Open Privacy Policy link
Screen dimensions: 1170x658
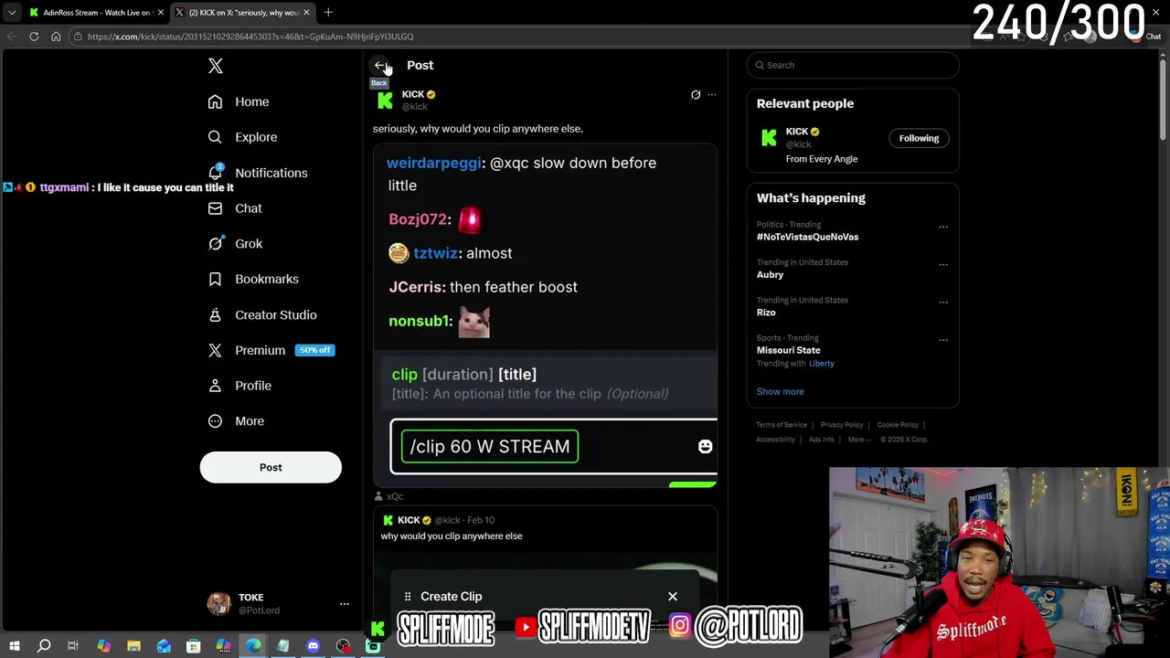click(842, 425)
